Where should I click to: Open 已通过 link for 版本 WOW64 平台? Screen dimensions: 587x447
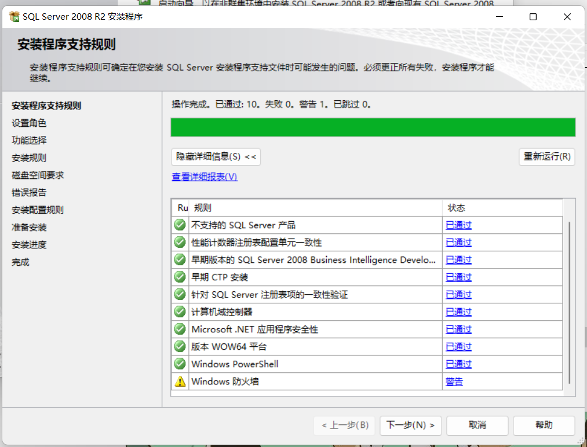coord(458,347)
